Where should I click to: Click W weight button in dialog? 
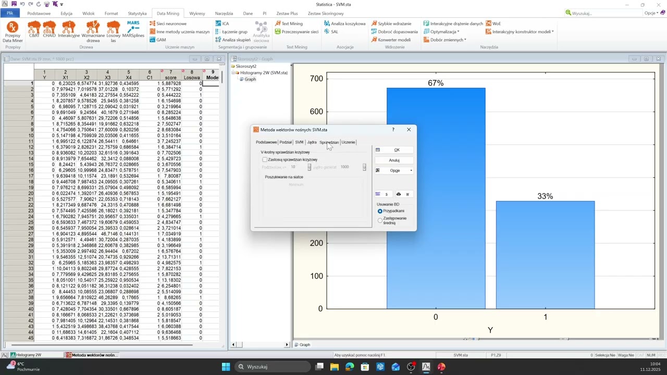point(404,194)
